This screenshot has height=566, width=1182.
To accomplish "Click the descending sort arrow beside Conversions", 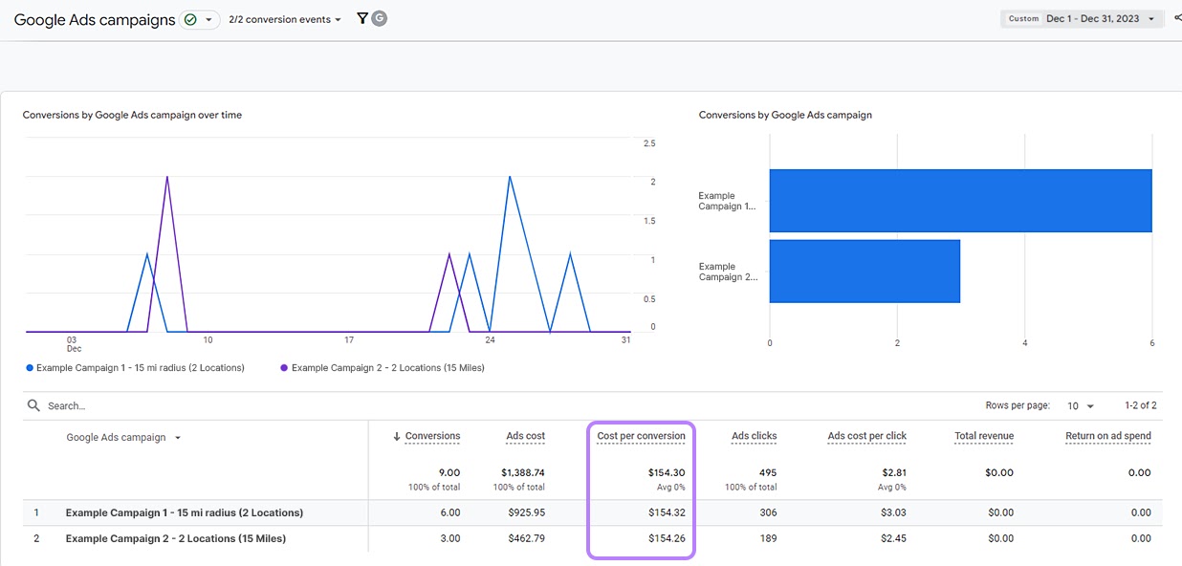I will pyautogui.click(x=396, y=436).
